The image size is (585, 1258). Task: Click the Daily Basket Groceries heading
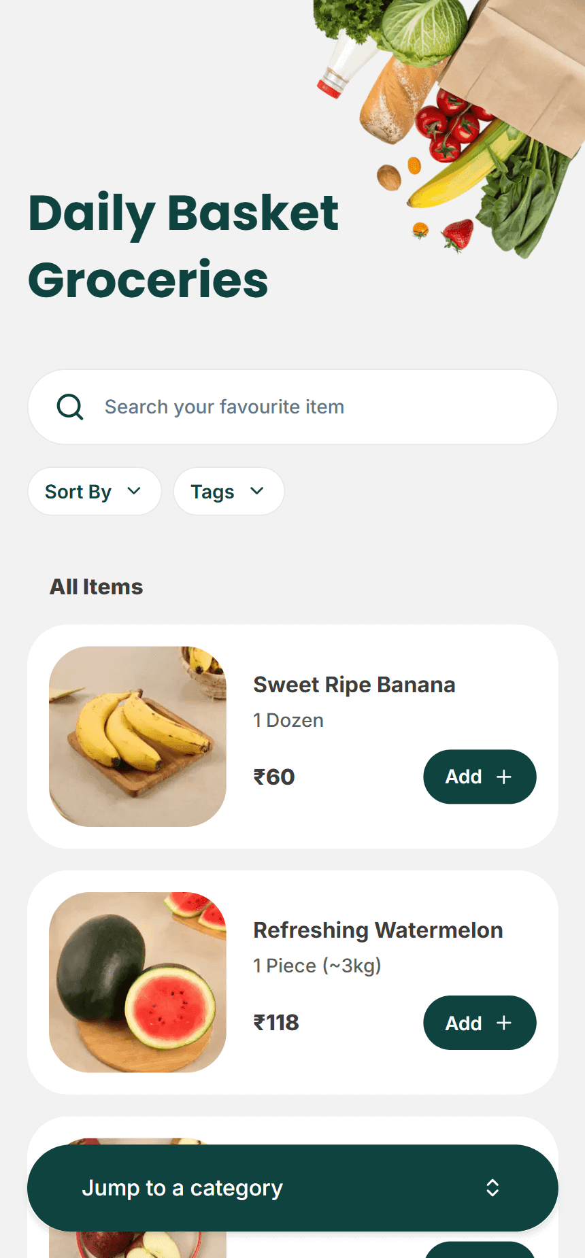pos(183,246)
